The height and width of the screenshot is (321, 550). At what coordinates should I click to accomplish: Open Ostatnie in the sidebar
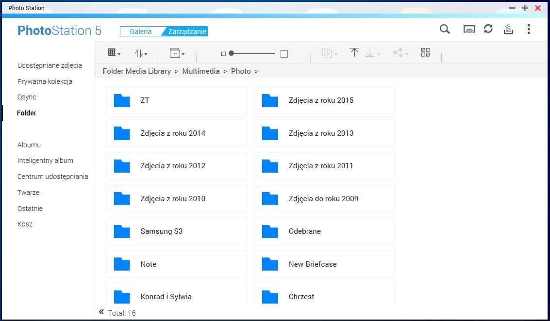click(x=30, y=208)
